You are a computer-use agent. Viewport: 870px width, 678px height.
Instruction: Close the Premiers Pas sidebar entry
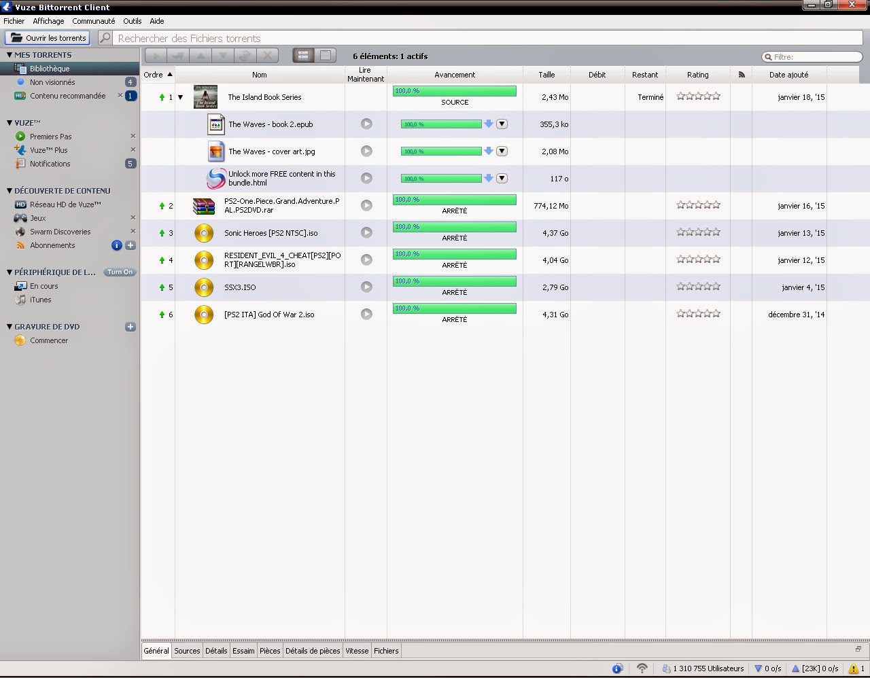tap(133, 137)
